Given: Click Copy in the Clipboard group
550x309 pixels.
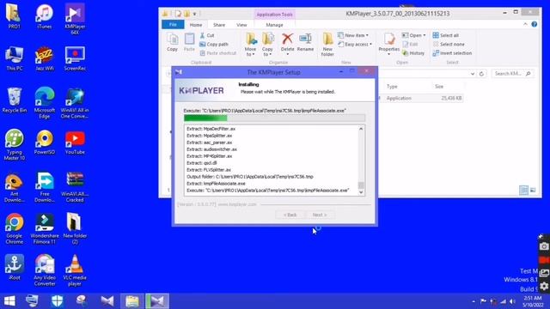Looking at the screenshot, I should click(172, 42).
